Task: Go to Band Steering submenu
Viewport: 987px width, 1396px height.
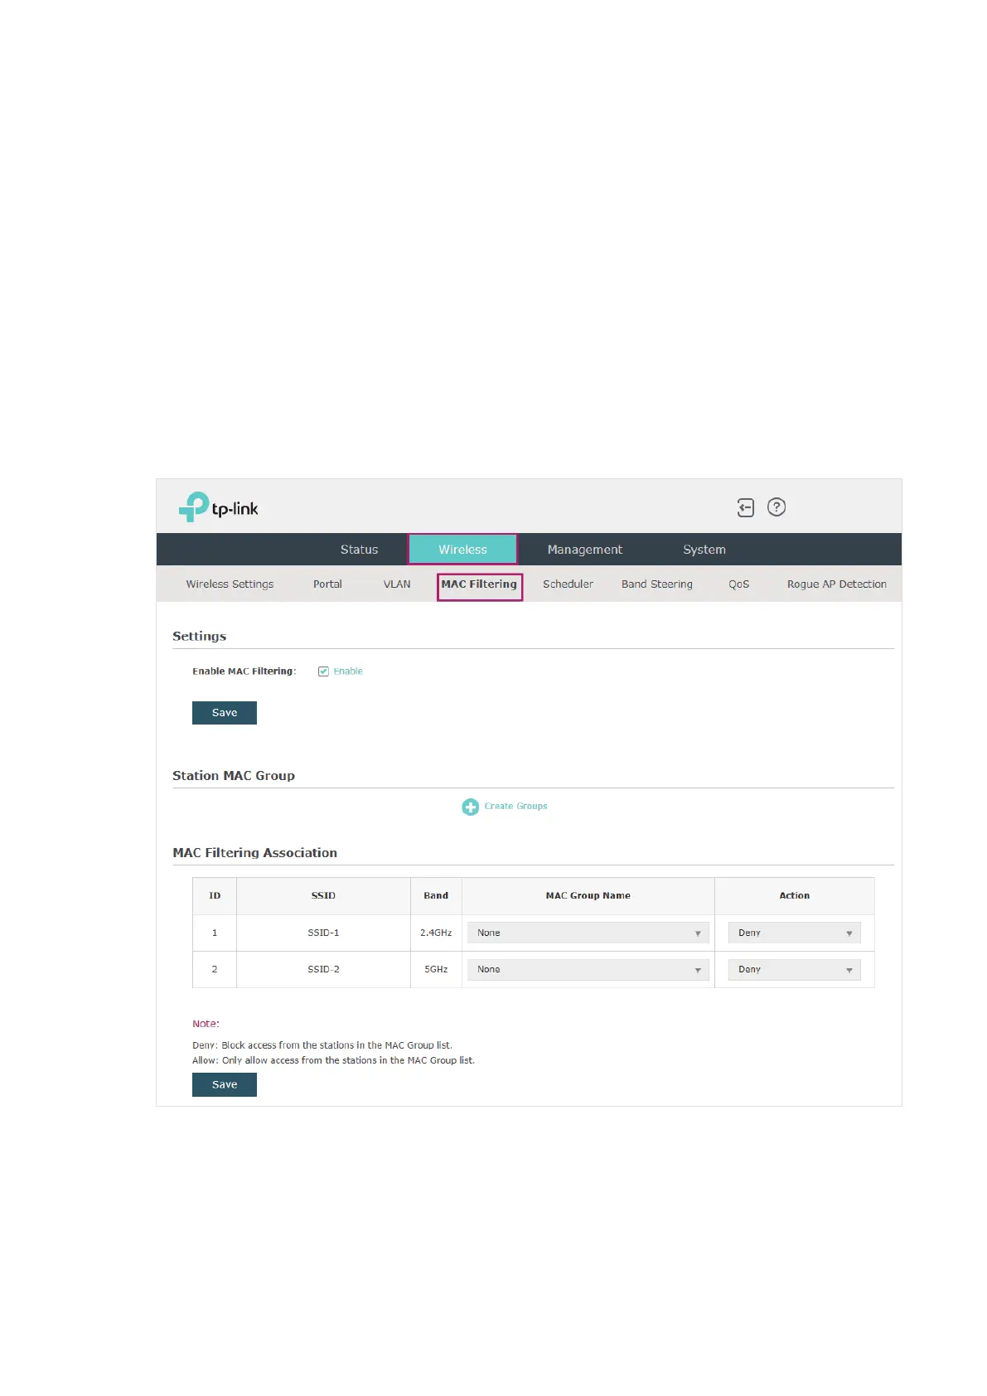Action: click(657, 584)
